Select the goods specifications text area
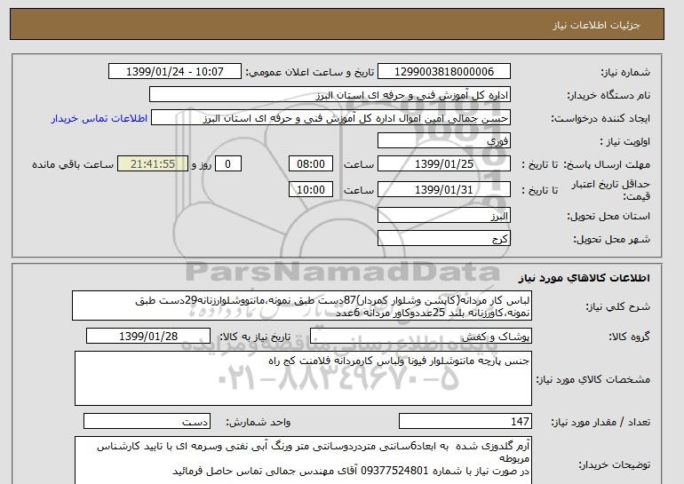The image size is (684, 484). [303, 378]
